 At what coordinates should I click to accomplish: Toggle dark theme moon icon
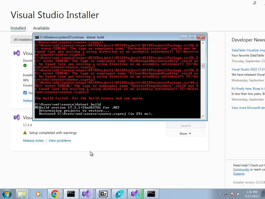pos(254,3)
